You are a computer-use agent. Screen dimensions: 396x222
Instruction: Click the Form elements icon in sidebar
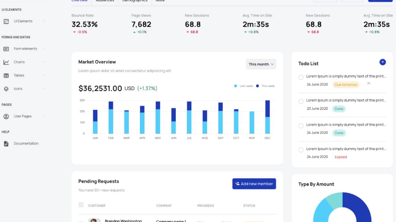point(6,49)
